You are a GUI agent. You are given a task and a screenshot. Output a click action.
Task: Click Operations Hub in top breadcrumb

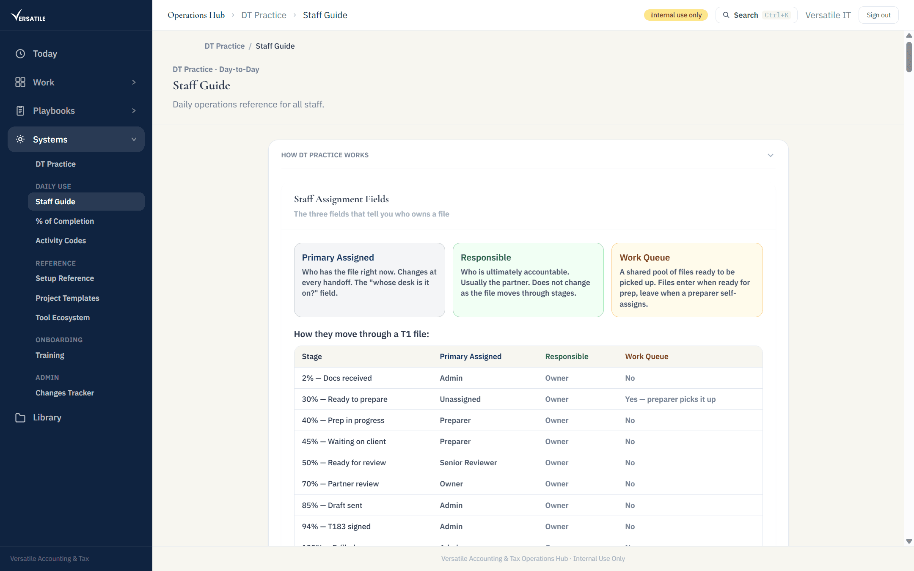pos(196,15)
